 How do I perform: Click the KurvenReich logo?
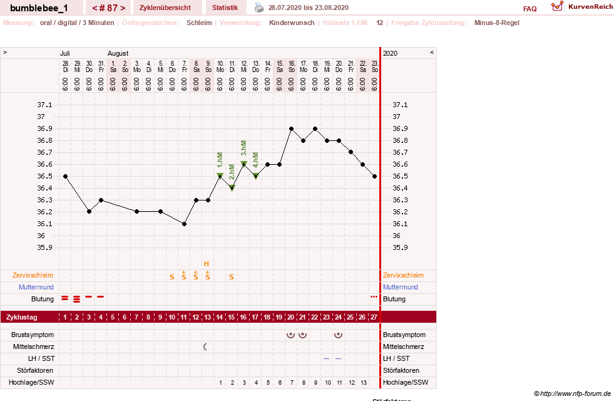(582, 6)
